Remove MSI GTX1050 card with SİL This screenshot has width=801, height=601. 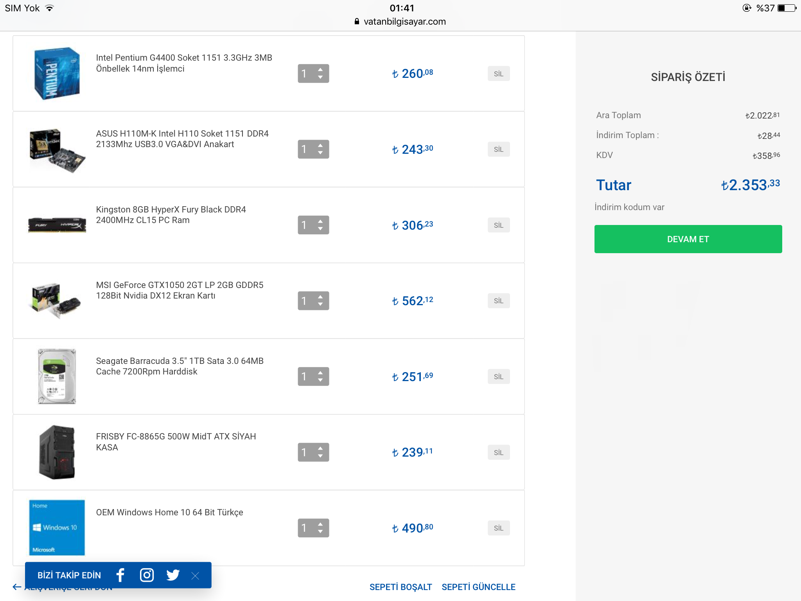pyautogui.click(x=498, y=301)
